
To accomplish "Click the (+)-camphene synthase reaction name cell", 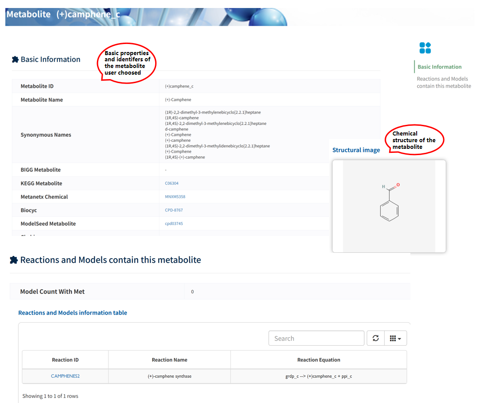I will coord(169,376).
